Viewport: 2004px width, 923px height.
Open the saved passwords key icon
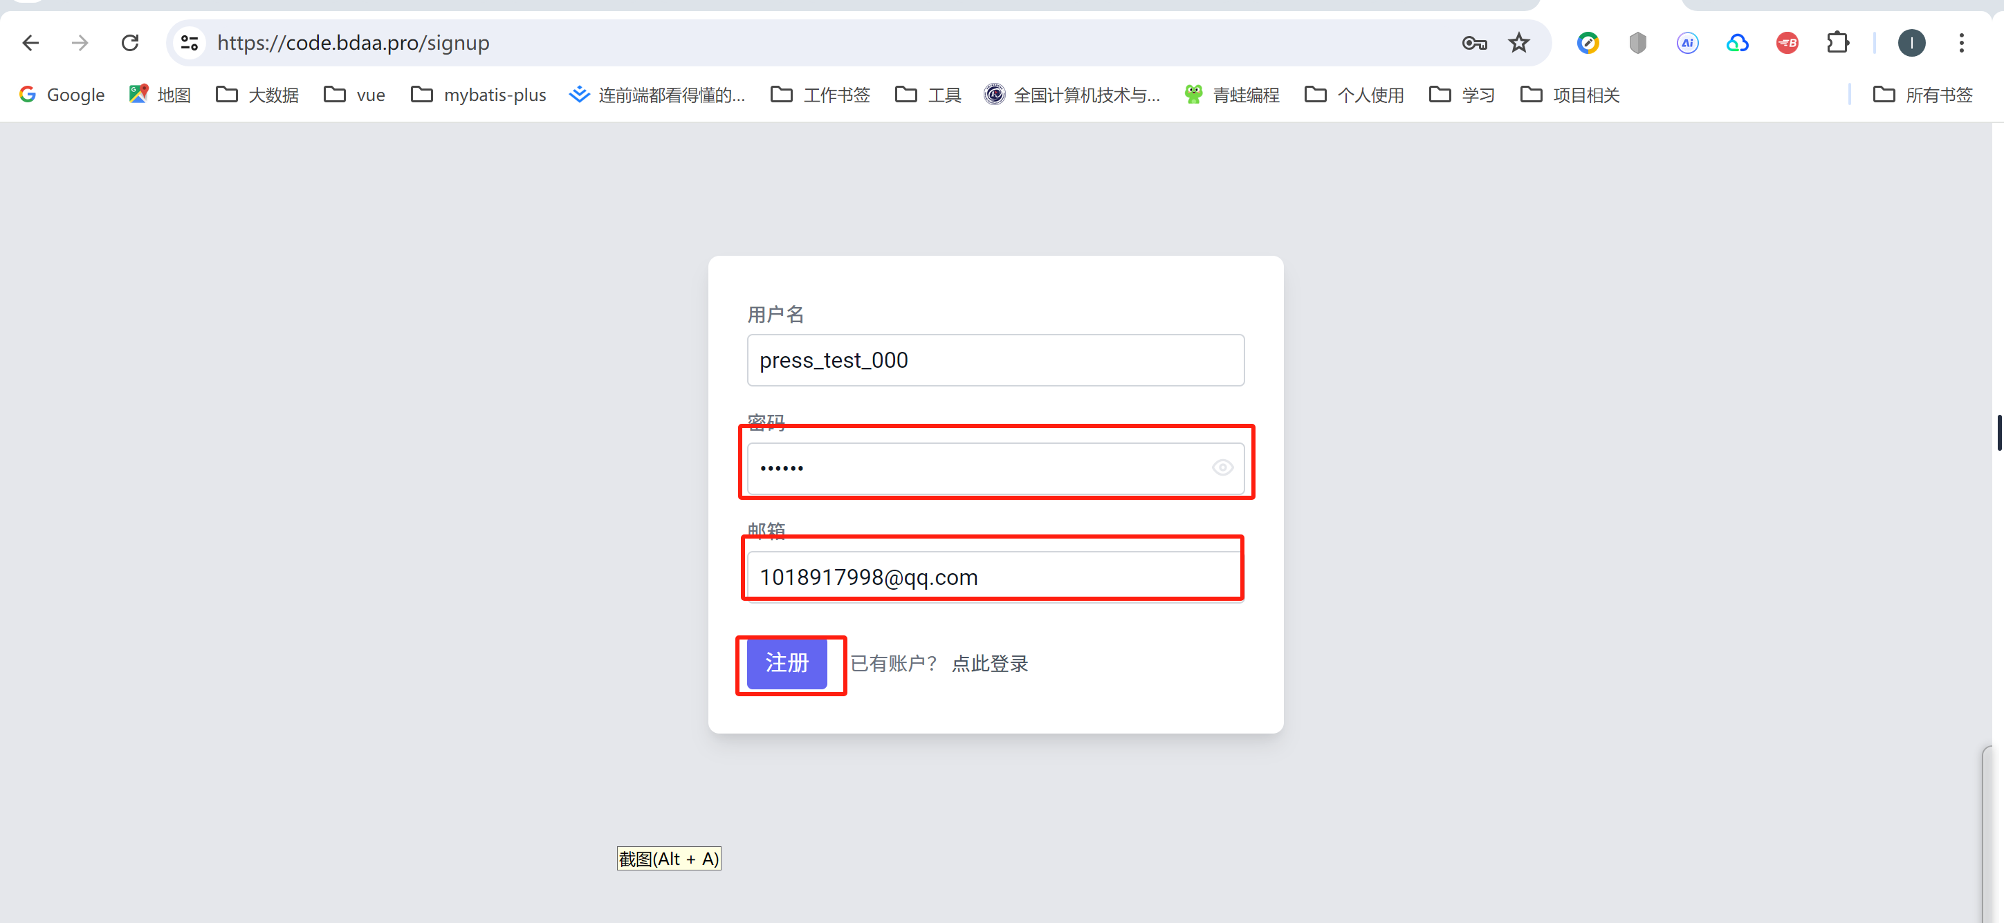tap(1473, 43)
